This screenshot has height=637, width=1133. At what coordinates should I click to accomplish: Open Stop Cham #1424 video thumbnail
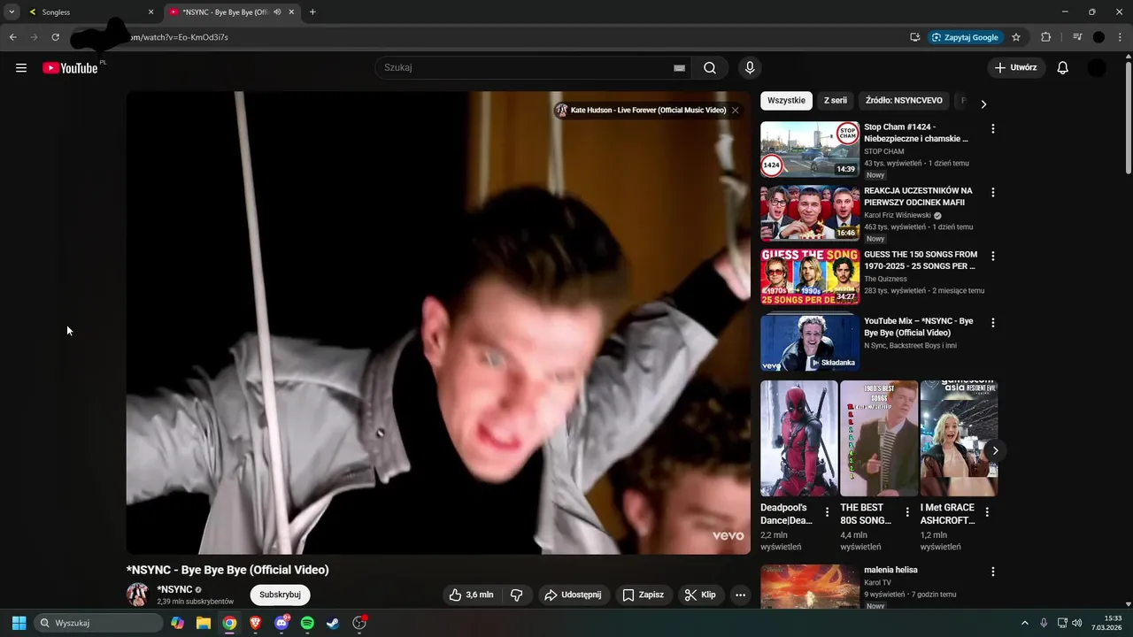pos(810,150)
